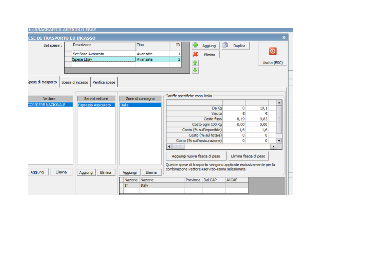Image resolution: width=381 pixels, height=269 pixels.
Task: Click Avanzate type cell of Set Base Avanzato
Action: tap(153, 54)
